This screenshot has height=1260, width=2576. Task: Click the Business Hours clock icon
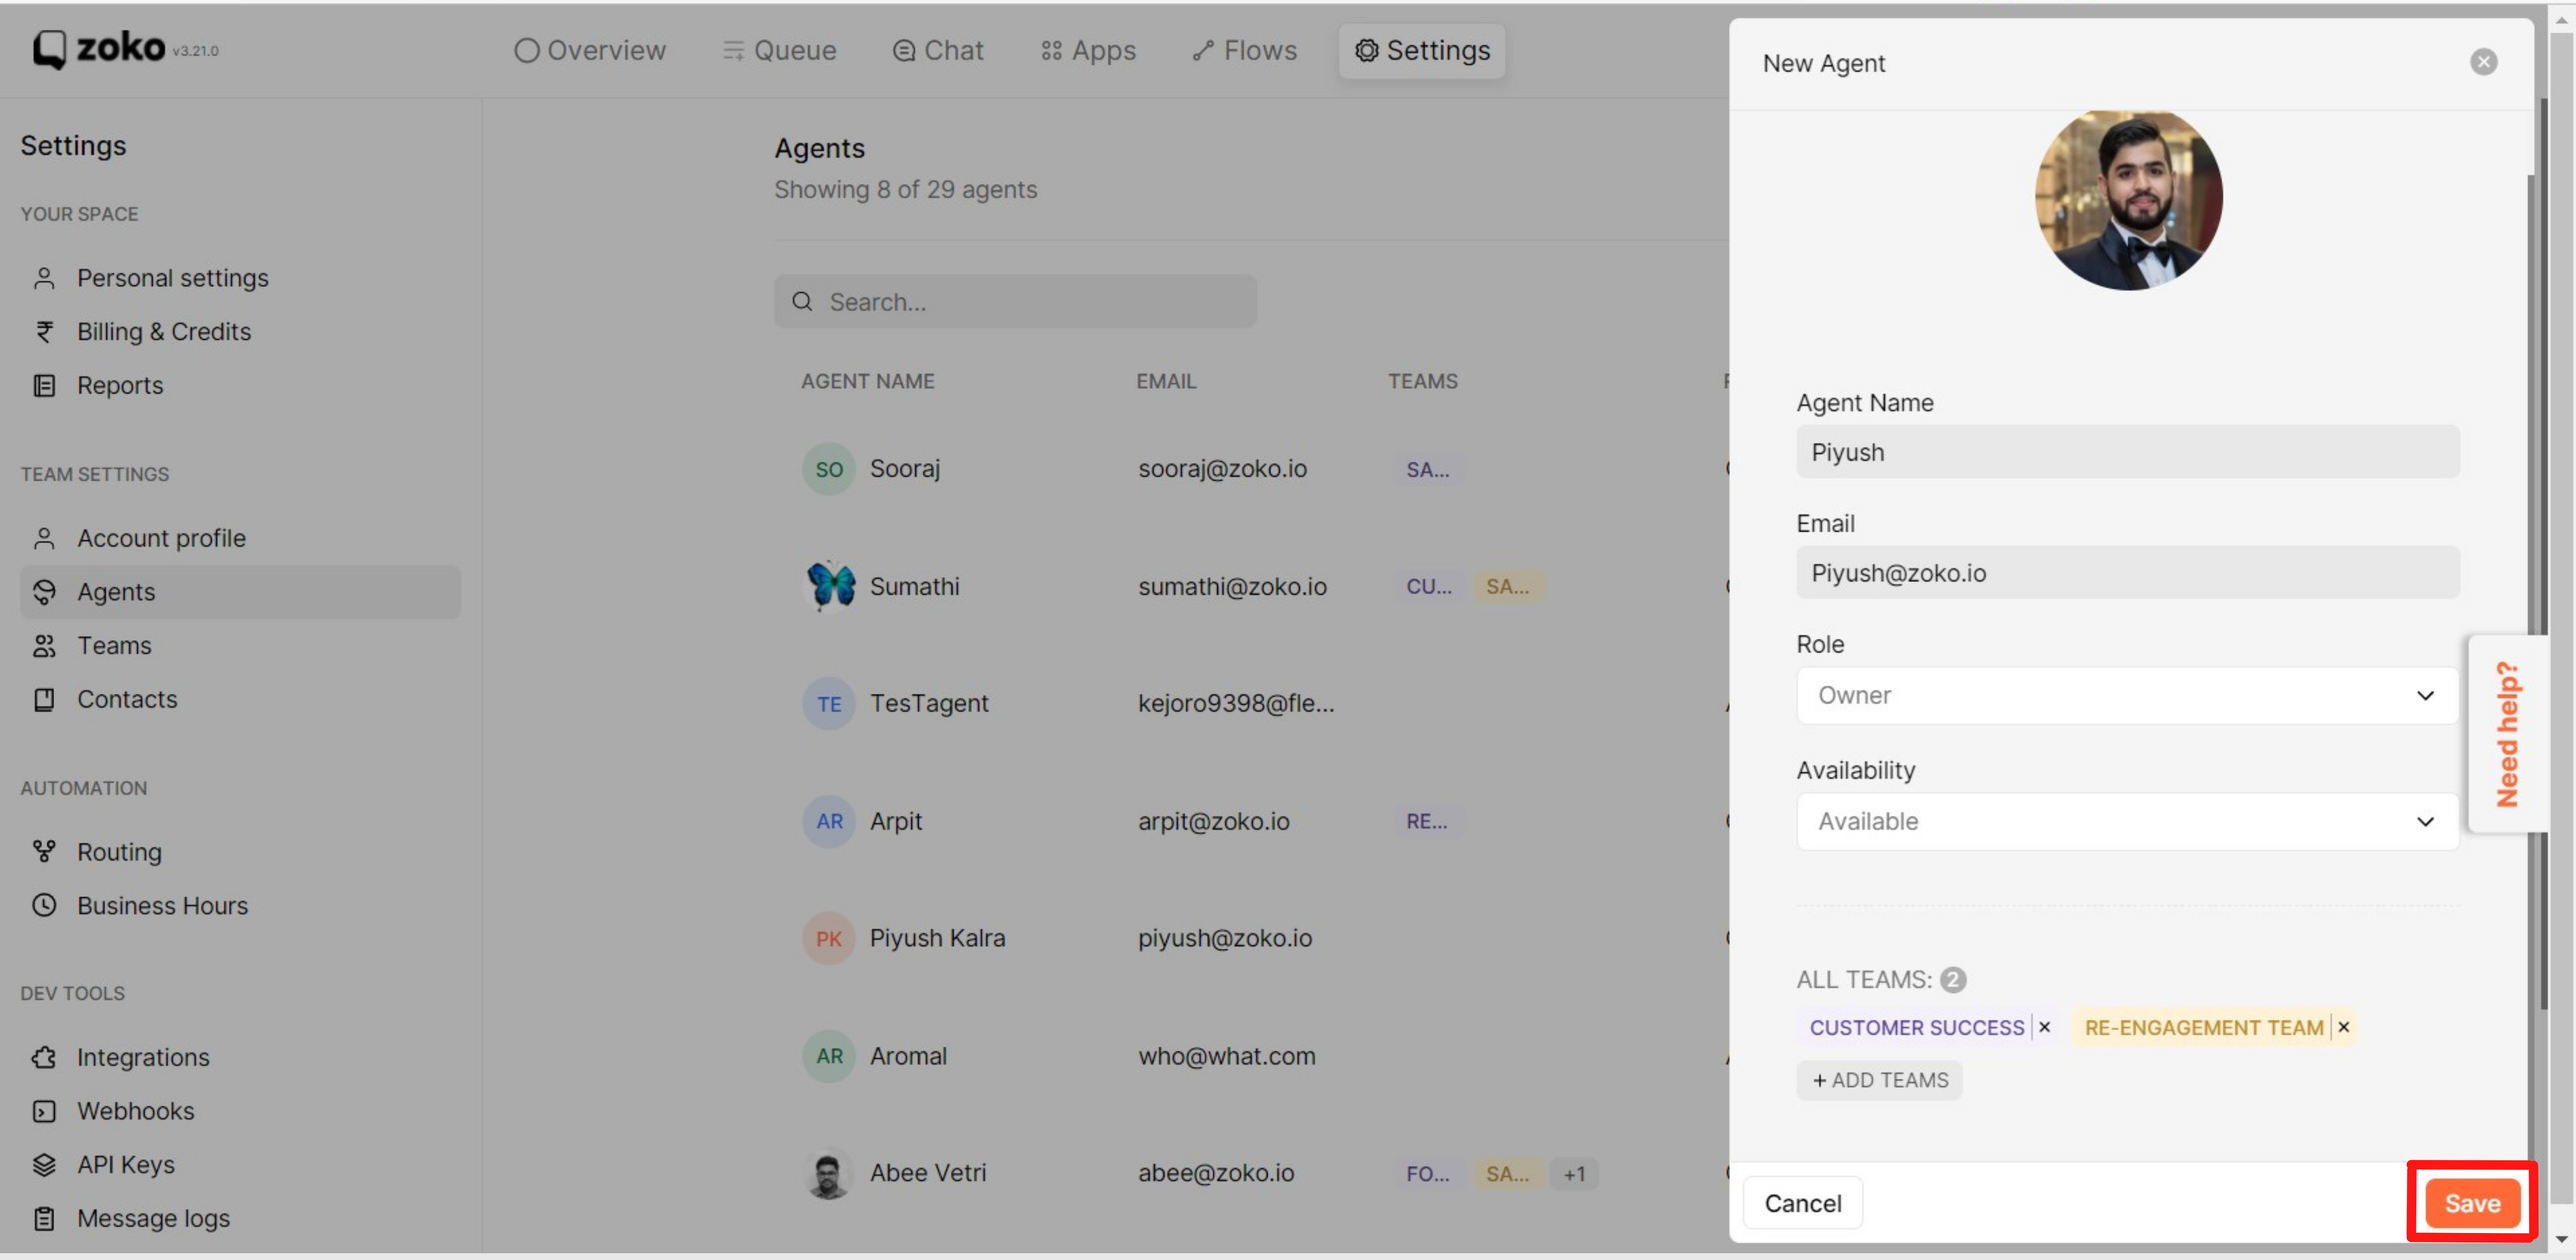(44, 905)
